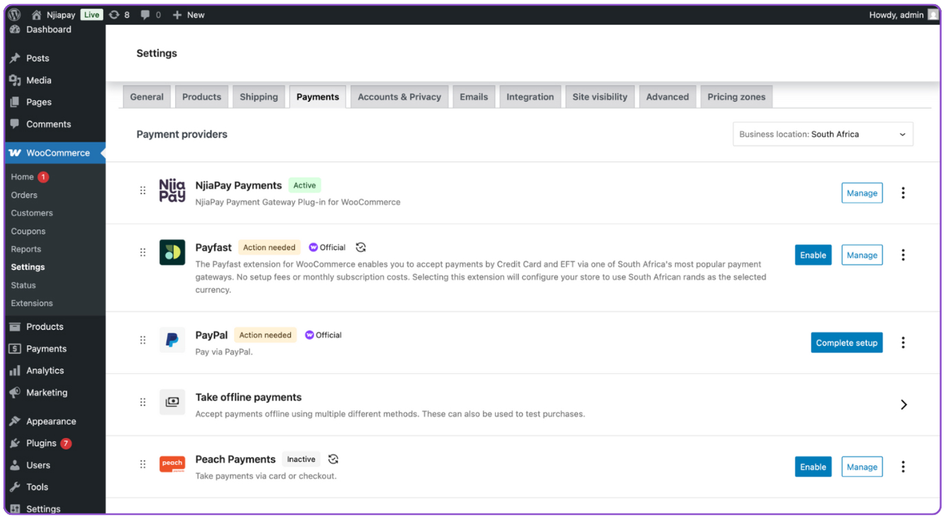Click the PayPal logo icon

click(173, 340)
